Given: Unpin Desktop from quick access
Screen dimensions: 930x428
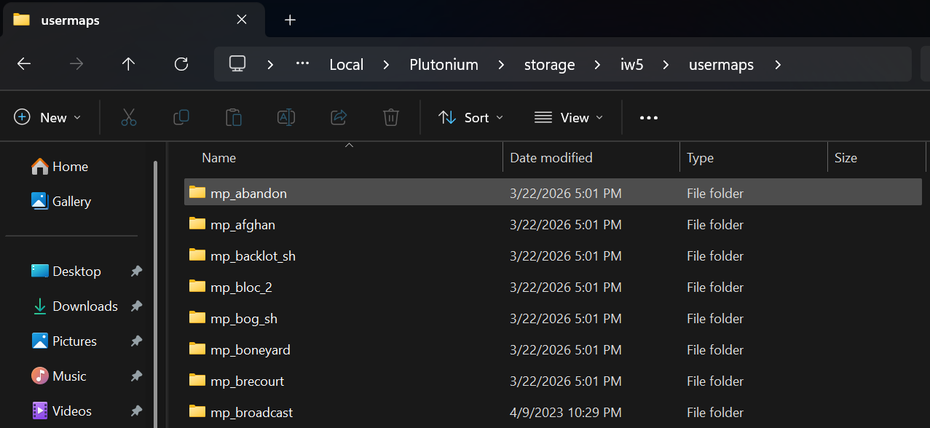Looking at the screenshot, I should click(x=136, y=272).
